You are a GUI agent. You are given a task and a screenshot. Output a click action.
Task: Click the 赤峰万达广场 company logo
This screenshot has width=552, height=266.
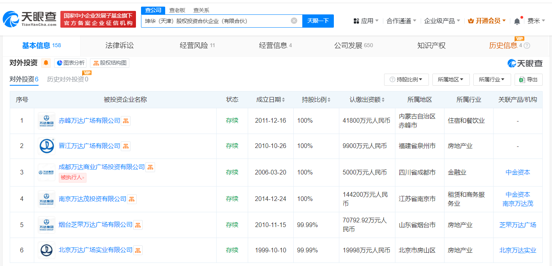pyautogui.click(x=47, y=121)
